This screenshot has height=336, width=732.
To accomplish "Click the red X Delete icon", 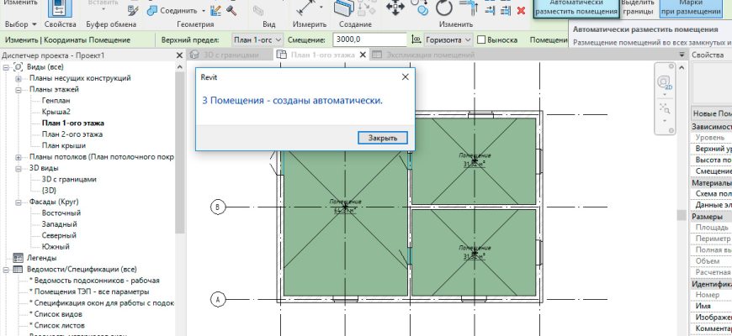I will point(521,11).
